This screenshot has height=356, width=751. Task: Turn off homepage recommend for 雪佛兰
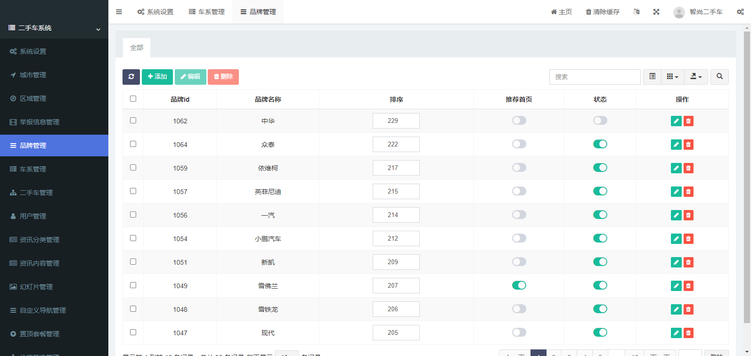pos(519,285)
